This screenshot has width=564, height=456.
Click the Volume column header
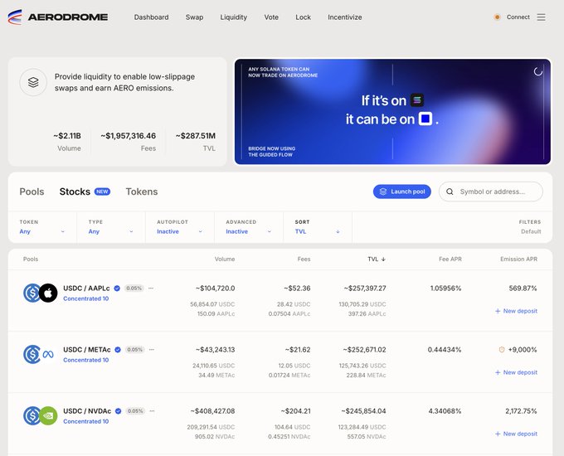point(225,259)
